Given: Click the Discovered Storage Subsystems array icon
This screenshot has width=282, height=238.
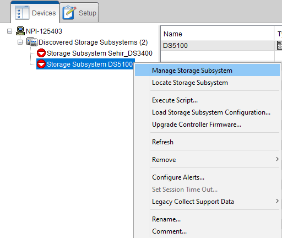Looking at the screenshot, I should click(x=32, y=42).
